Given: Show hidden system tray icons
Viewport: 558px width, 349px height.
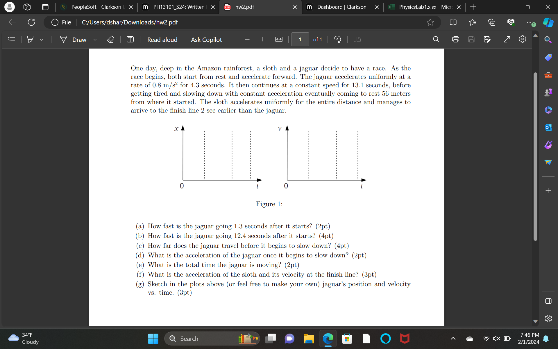Looking at the screenshot, I should (x=453, y=339).
